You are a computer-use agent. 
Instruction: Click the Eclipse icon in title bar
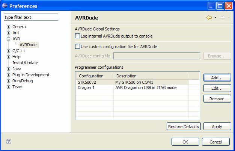(x=5, y=6)
